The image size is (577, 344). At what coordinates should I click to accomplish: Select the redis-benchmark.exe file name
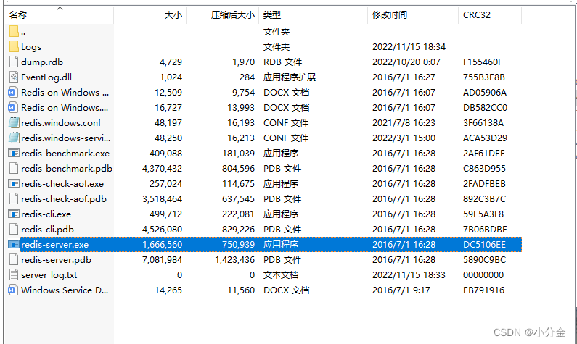[x=65, y=154]
